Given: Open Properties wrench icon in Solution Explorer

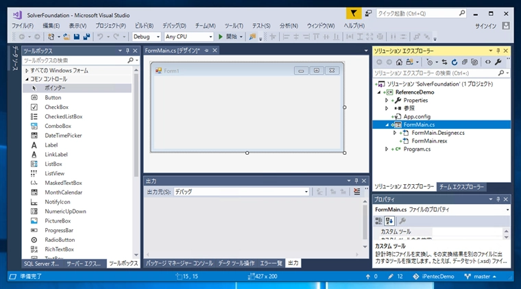Looking at the screenshot, I should [498, 62].
